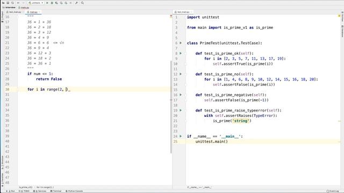Open the Python Console tool window
Image resolution: width=344 pixels, height=193 pixels.
pos(74,191)
